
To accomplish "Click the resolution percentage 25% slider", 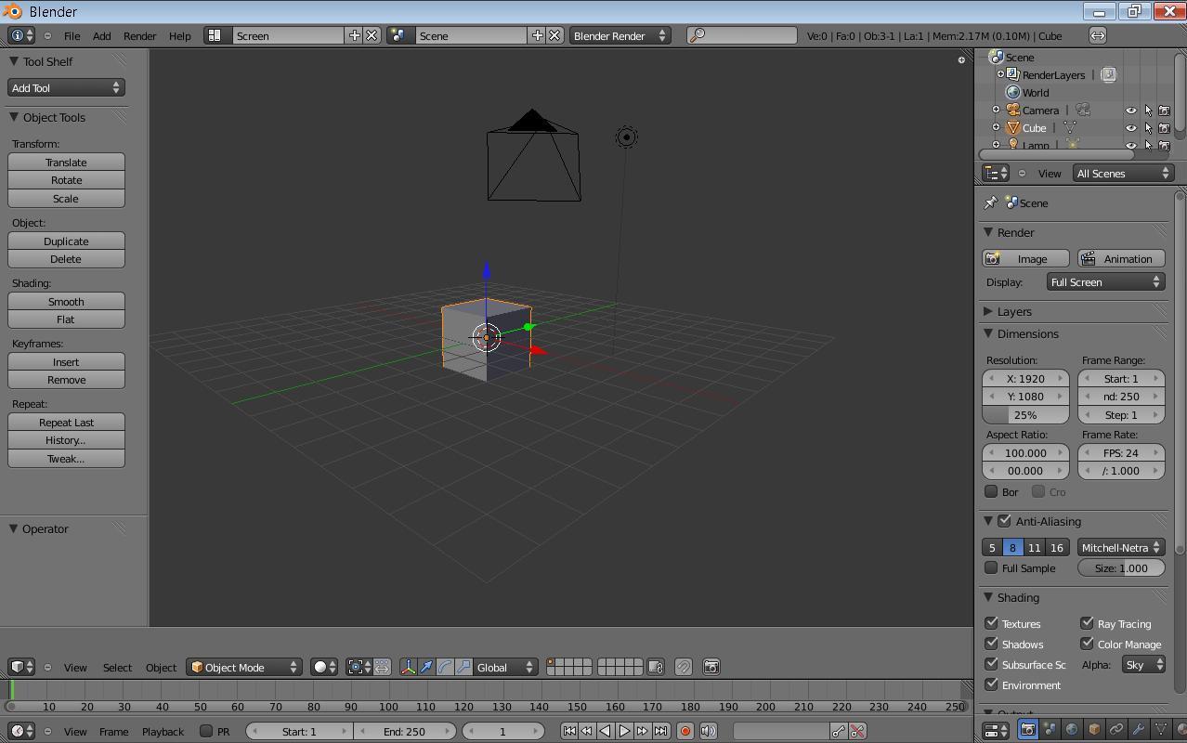I will click(x=1025, y=414).
